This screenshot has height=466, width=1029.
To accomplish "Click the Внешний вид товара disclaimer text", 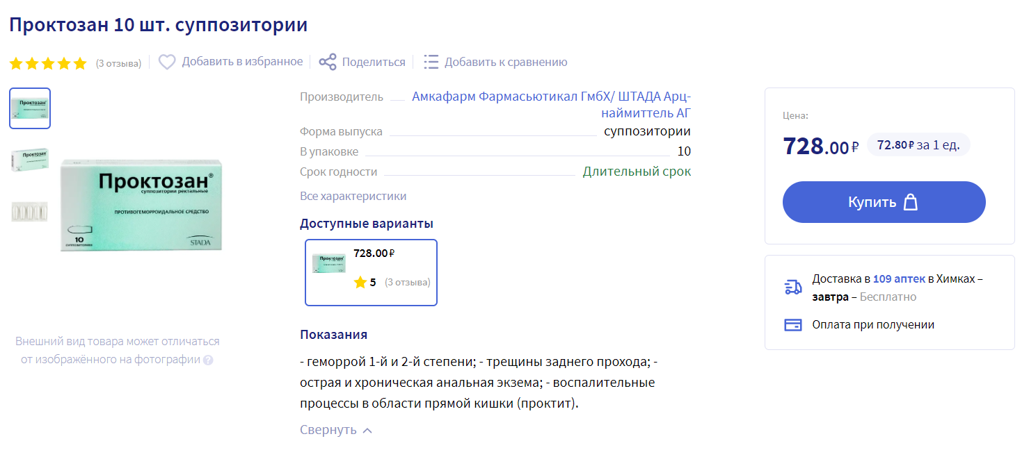I will pos(118,351).
